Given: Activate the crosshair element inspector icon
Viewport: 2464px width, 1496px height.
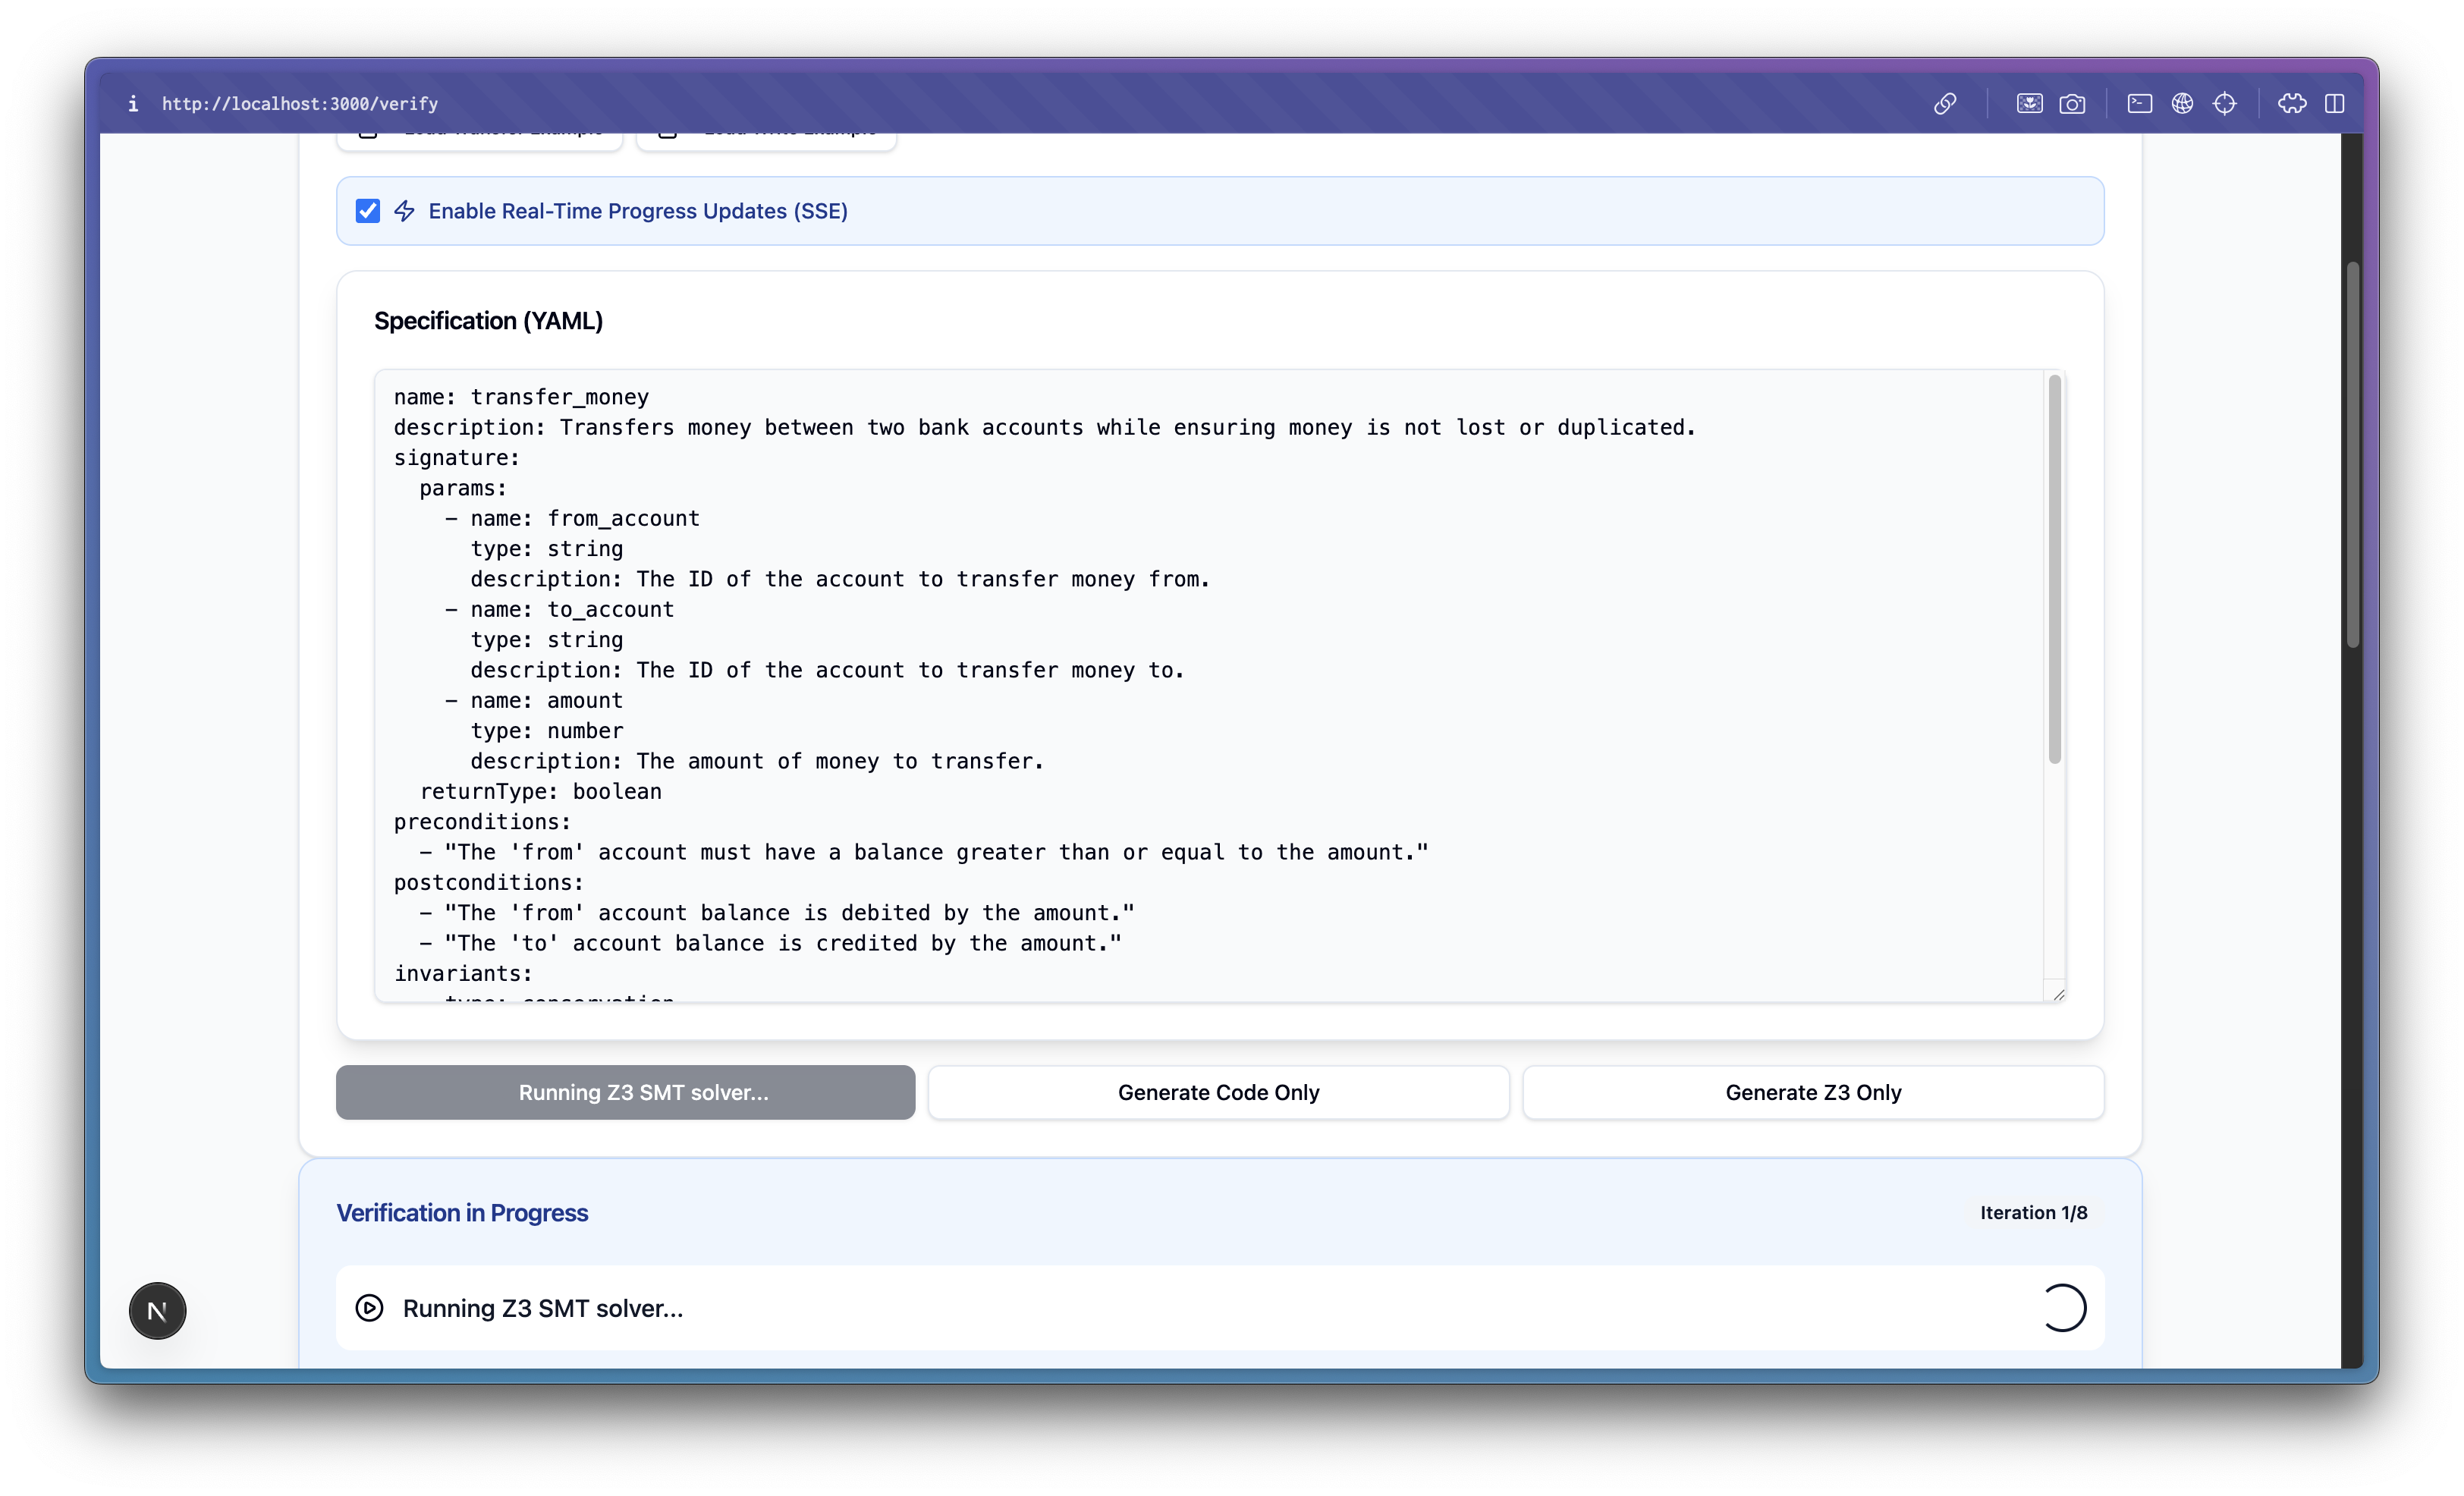Looking at the screenshot, I should [x=2224, y=103].
